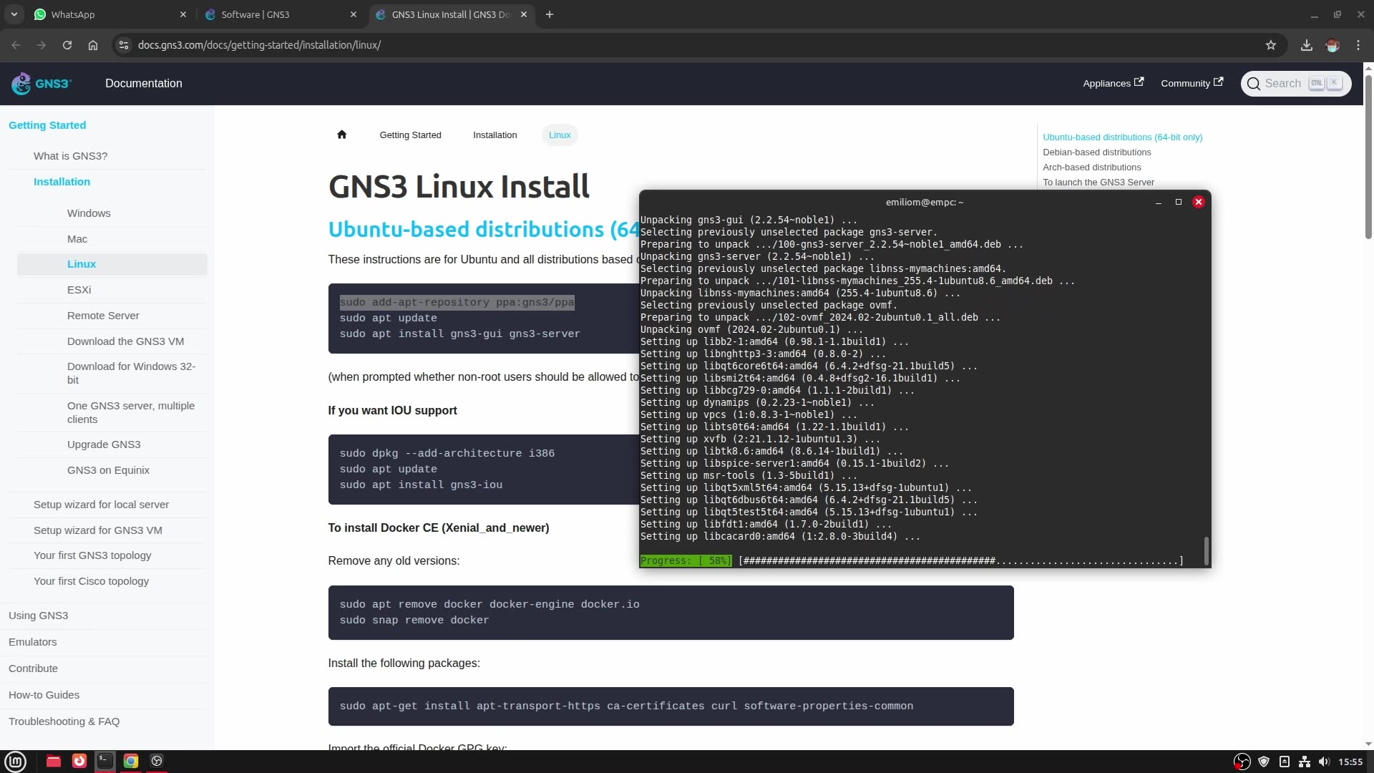Click the terminal window scrollbar thumb
This screenshot has height=773, width=1374.
click(x=1207, y=551)
